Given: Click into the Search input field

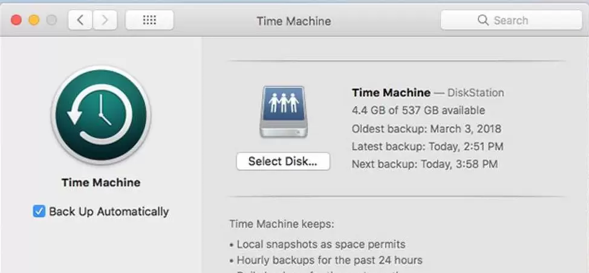Looking at the screenshot, I should pyautogui.click(x=511, y=20).
